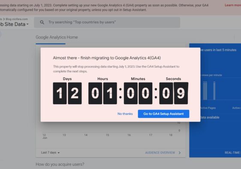Click the 'Almost there - finish migrating' dialog title

(107, 58)
